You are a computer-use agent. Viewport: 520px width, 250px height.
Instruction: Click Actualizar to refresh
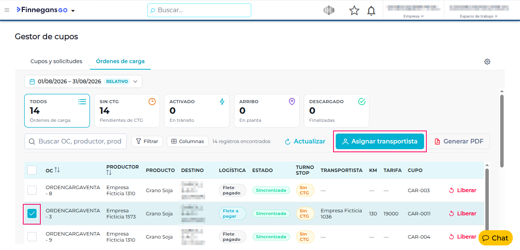[305, 141]
